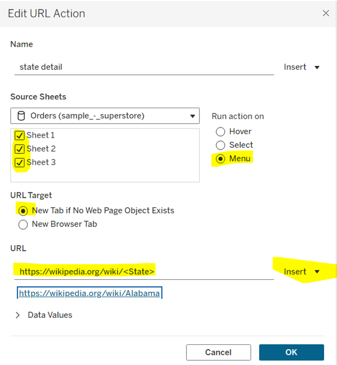337x365 pixels.
Task: Uncheck the Sheet 1 checkbox
Action: (x=20, y=135)
